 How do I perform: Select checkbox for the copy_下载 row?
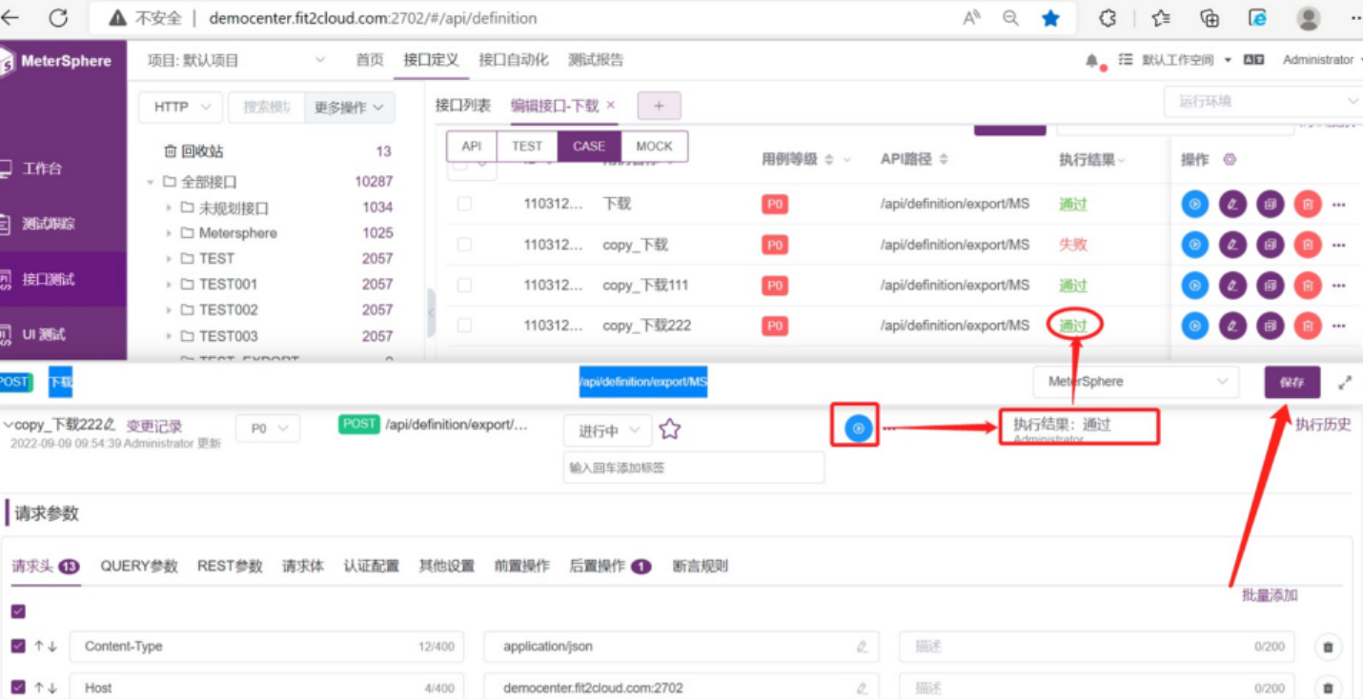464,245
